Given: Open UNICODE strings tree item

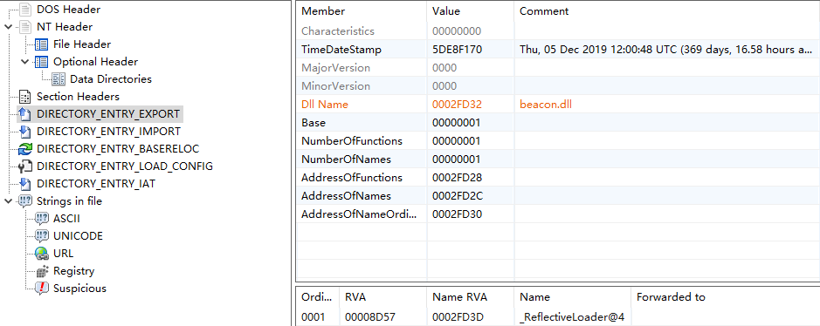Looking at the screenshot, I should coord(78,235).
